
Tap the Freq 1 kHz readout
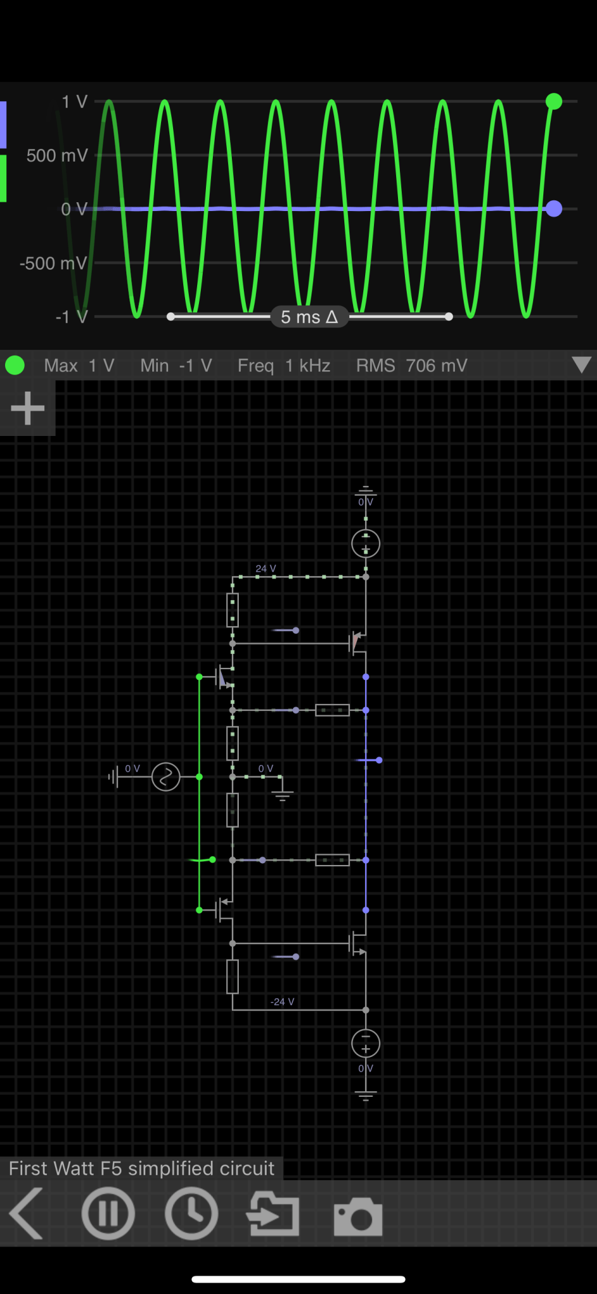click(x=284, y=365)
